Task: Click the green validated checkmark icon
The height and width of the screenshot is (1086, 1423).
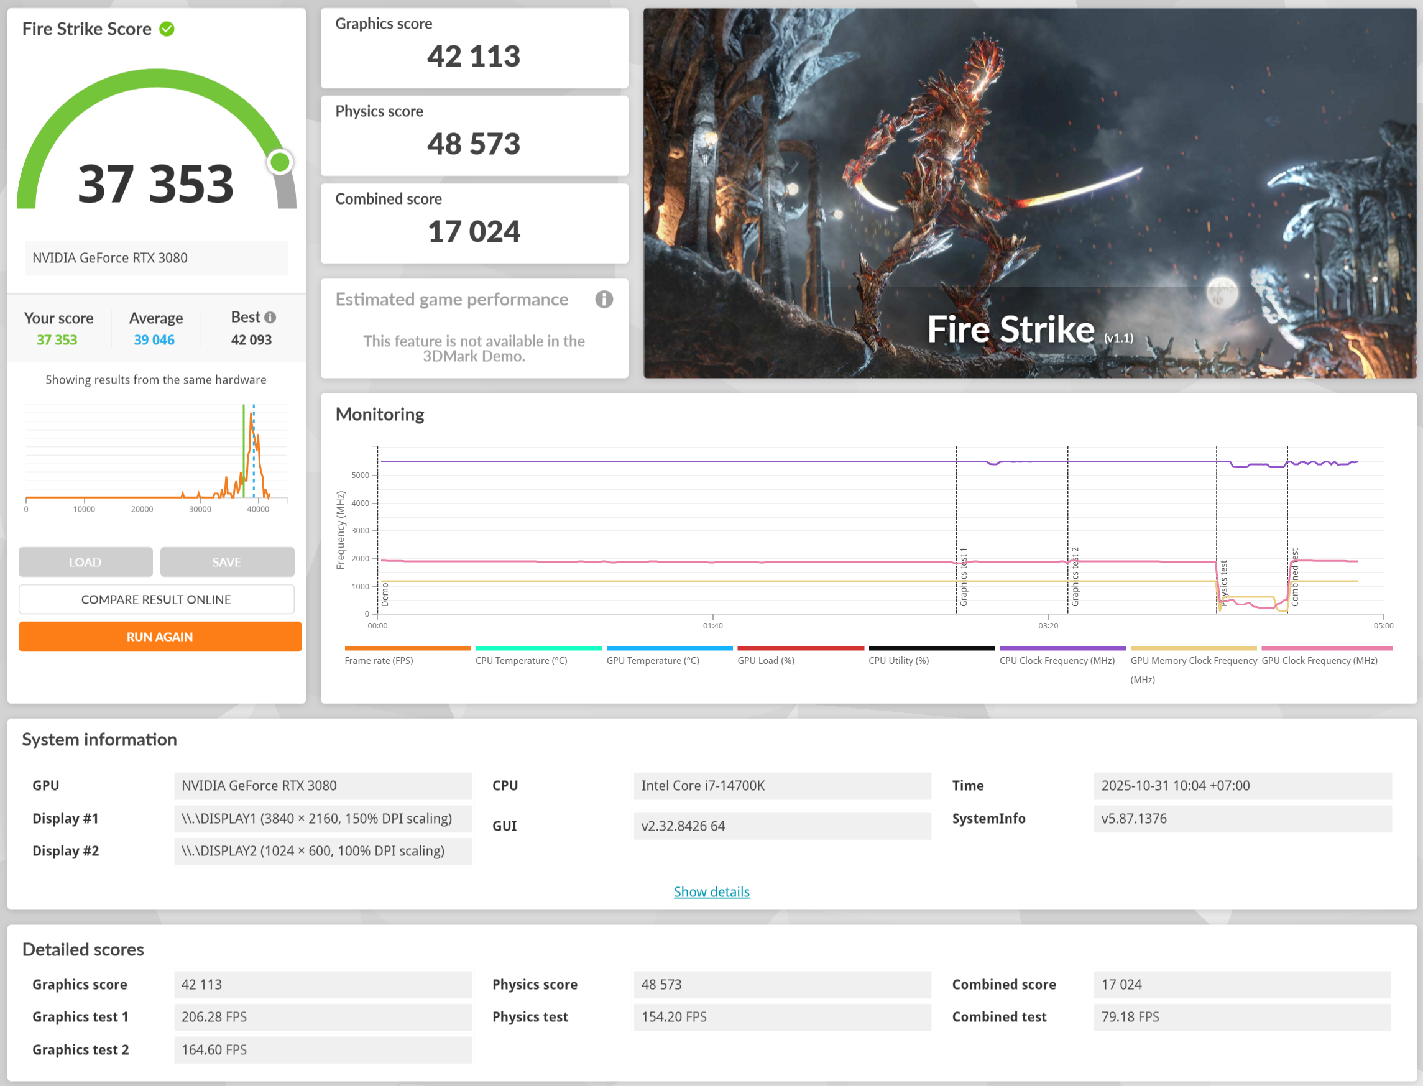Action: pos(167,29)
